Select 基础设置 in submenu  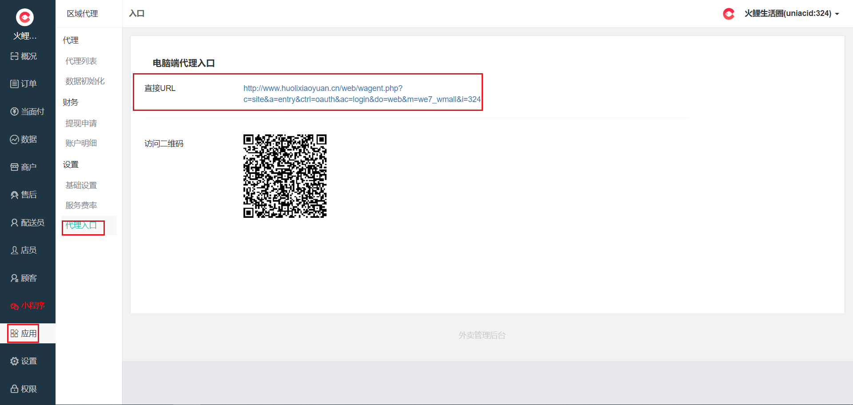click(81, 185)
